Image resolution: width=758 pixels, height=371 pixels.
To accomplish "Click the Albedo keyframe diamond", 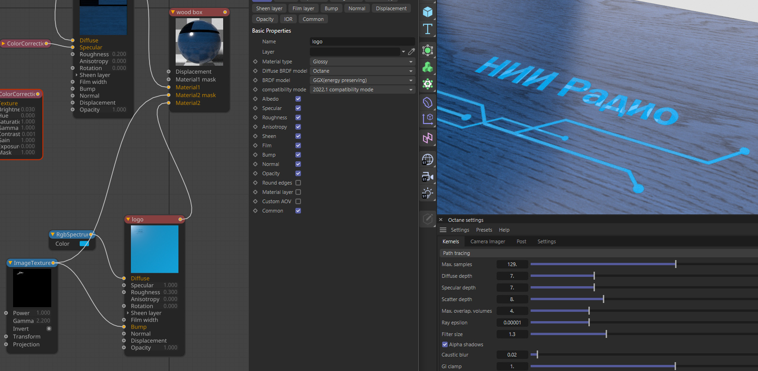I will pyautogui.click(x=255, y=99).
